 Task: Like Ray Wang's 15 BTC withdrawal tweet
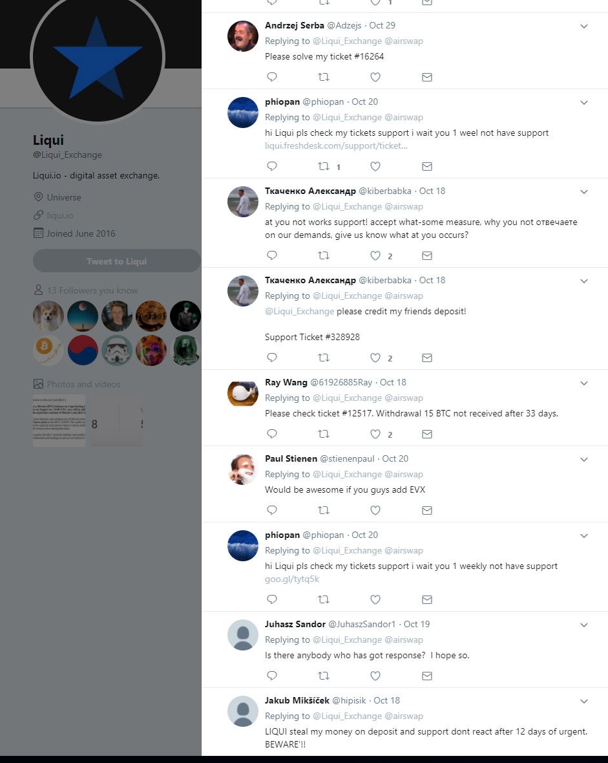tap(375, 434)
